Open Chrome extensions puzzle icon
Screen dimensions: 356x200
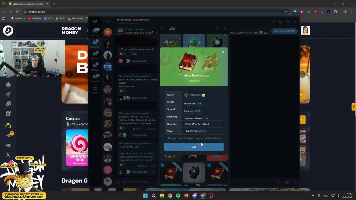335,12
